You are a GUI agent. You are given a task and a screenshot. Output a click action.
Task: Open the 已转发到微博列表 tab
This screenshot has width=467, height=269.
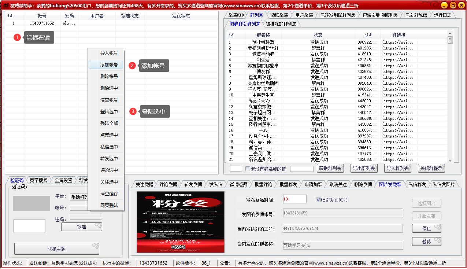pyautogui.click(x=380, y=15)
